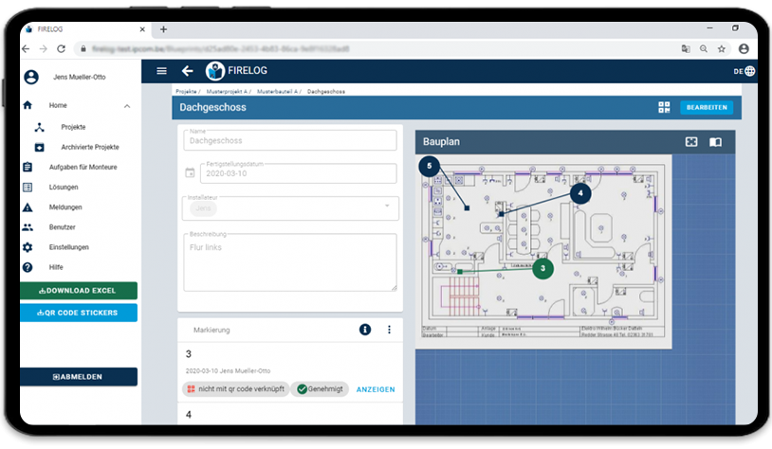Open Projekte in the sidebar
The image size is (772, 449).
pos(73,127)
